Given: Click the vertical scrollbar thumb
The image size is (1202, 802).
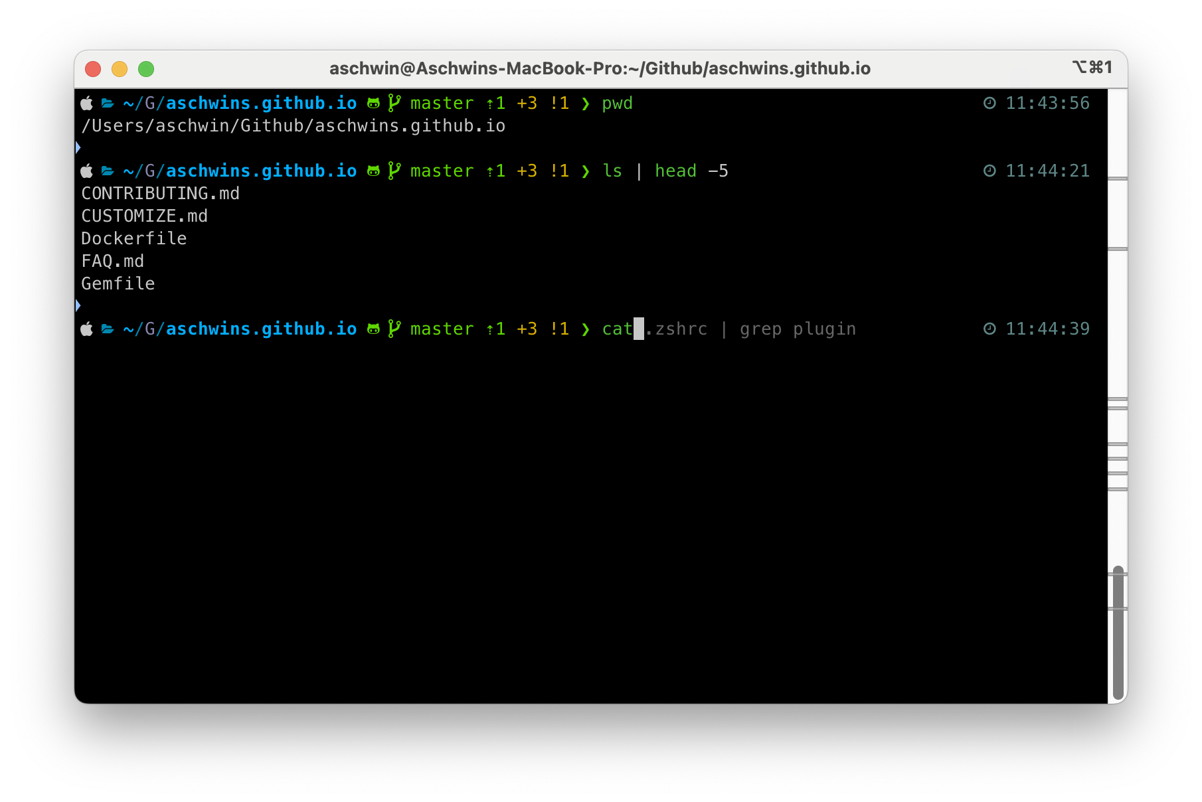Looking at the screenshot, I should pos(1118,632).
